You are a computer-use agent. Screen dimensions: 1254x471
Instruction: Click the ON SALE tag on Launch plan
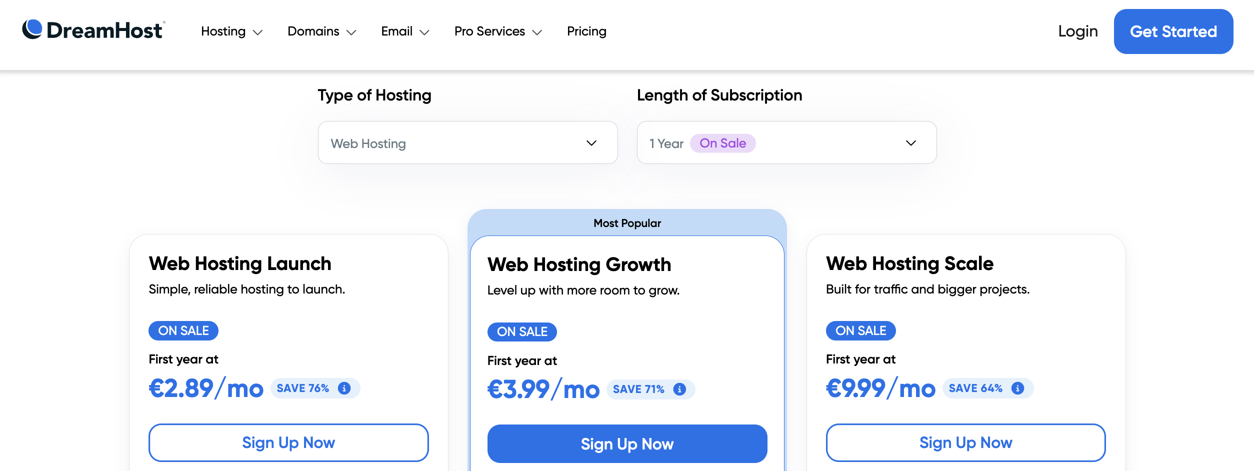coord(183,331)
